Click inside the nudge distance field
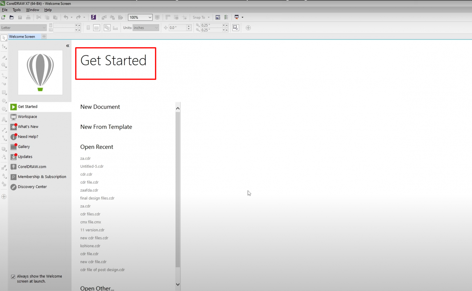 (178, 28)
